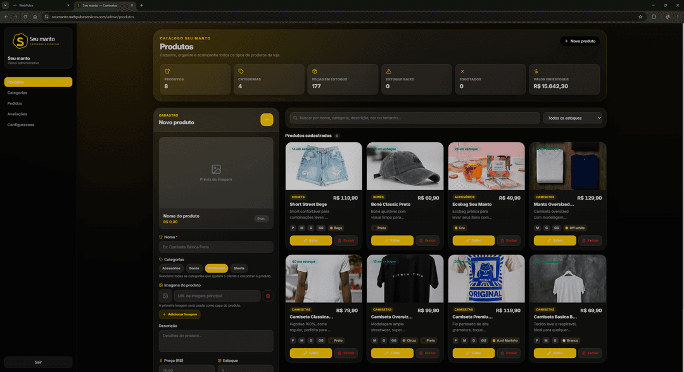Toggle the Bonés category chip
684x372 pixels.
coord(194,268)
